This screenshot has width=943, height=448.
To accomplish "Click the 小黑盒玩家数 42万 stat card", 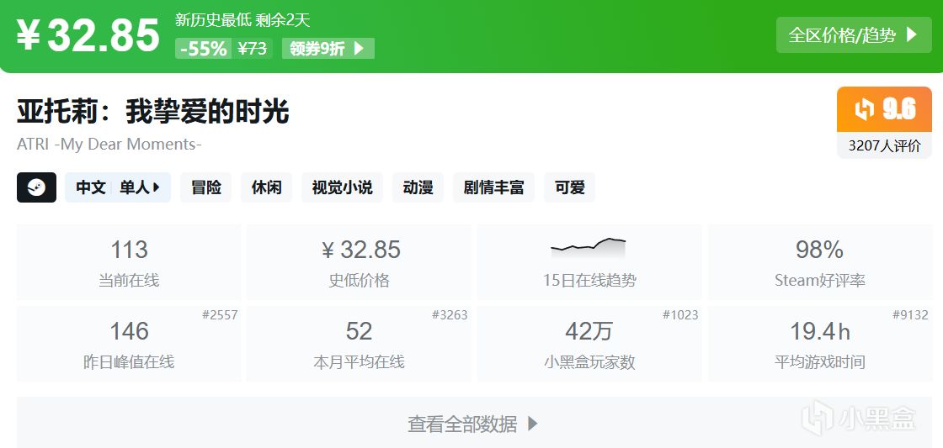I will 589,344.
